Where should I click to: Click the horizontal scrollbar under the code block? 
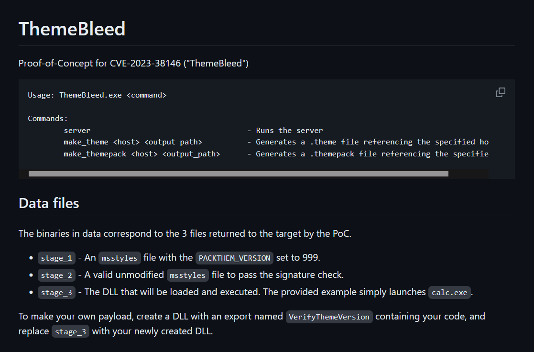point(239,174)
